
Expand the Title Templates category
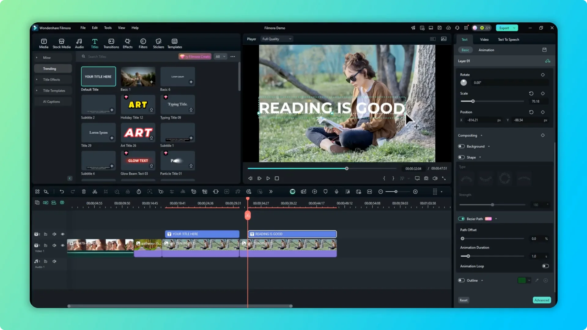(x=37, y=90)
